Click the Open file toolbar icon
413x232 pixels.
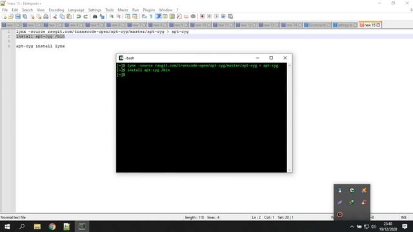click(x=11, y=17)
